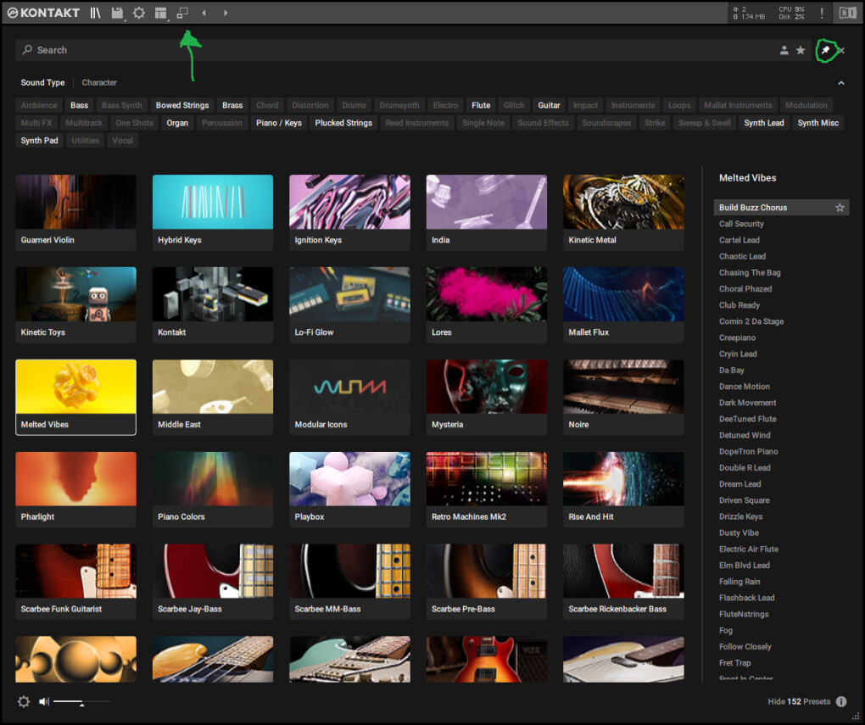Click the workspace layout icon
The image size is (865, 725).
(160, 13)
